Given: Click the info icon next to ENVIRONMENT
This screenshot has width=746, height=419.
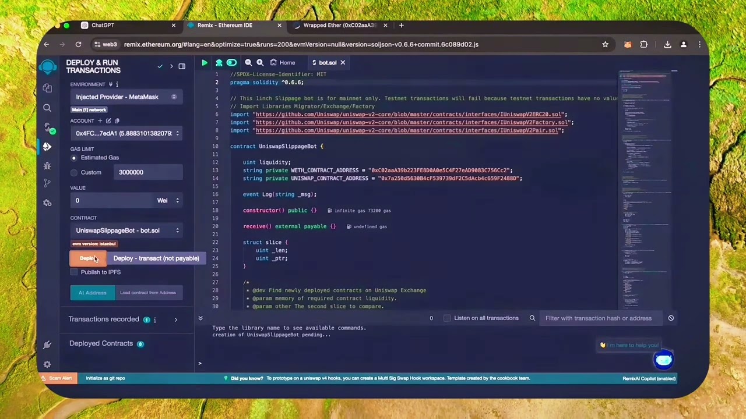Looking at the screenshot, I should pos(117,84).
